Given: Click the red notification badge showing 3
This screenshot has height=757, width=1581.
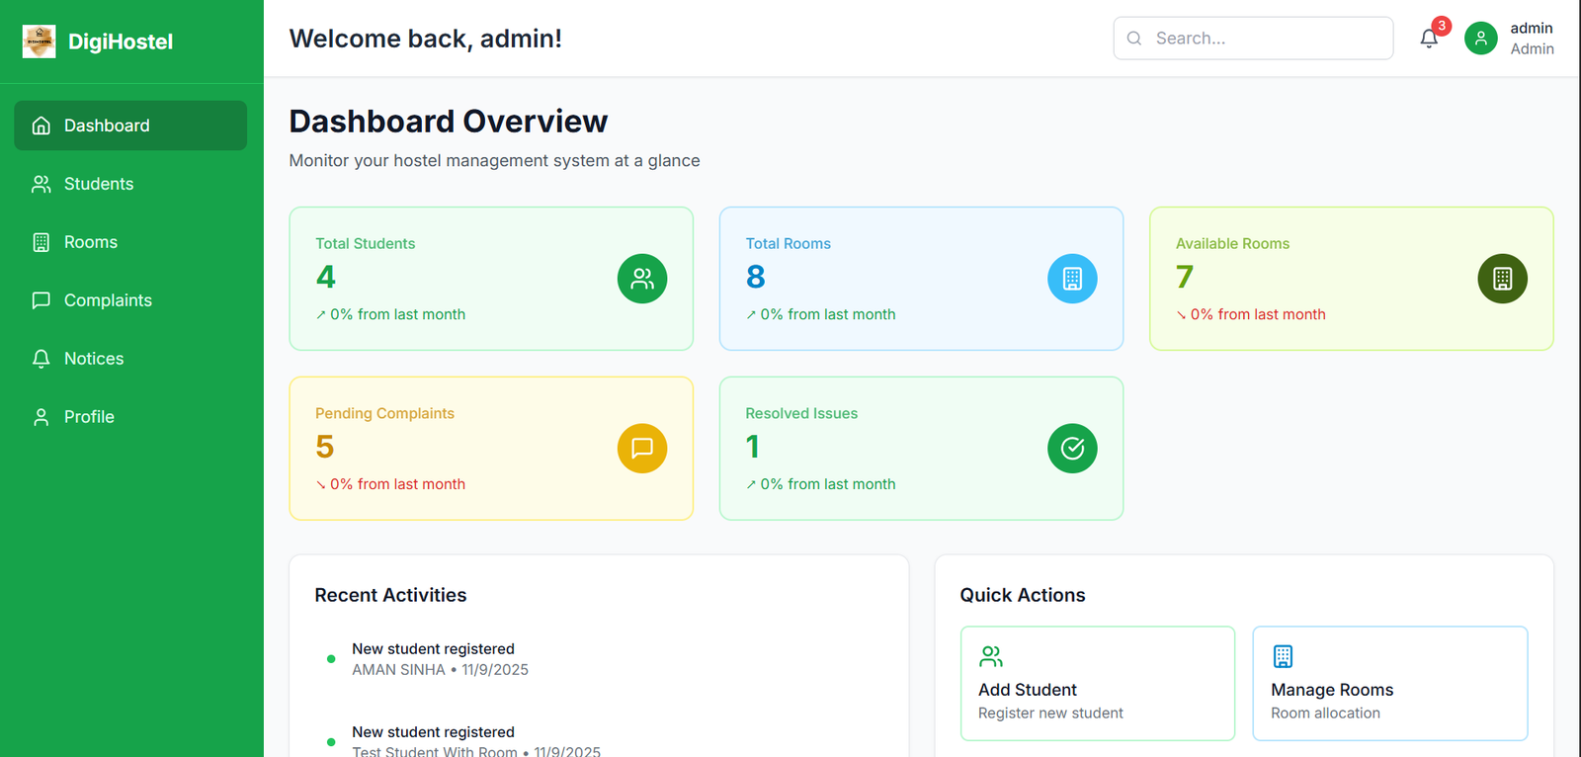Looking at the screenshot, I should click(x=1442, y=26).
